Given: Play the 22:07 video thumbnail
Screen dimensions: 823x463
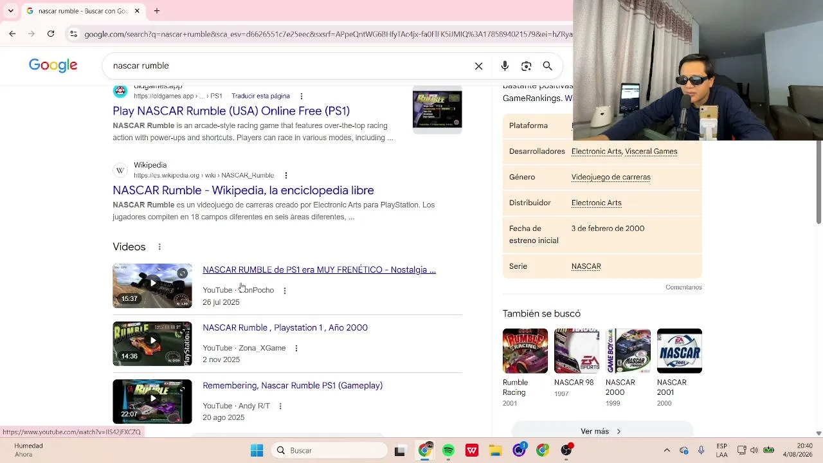Looking at the screenshot, I should [x=152, y=401].
